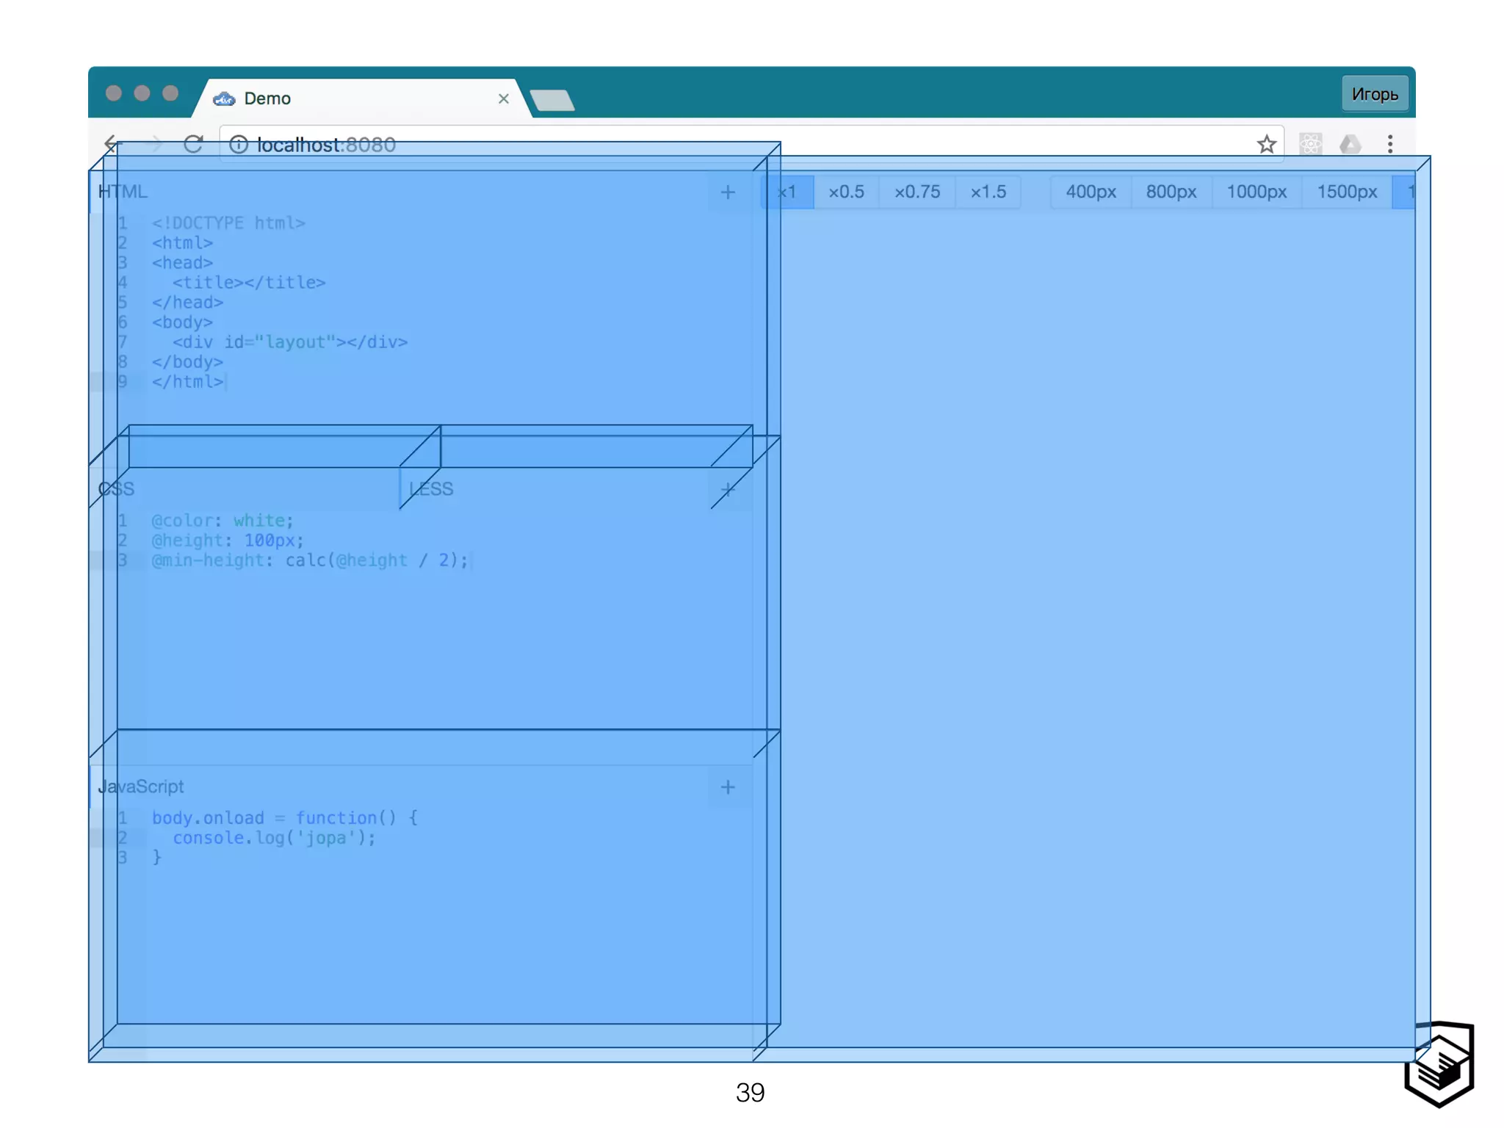Switch to the CSS tab
Viewport: 1504px width, 1128px height.
(x=116, y=489)
